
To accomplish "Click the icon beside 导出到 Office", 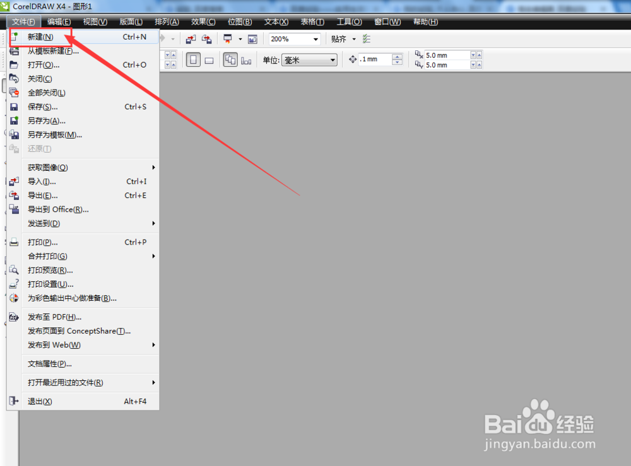I will (x=14, y=209).
